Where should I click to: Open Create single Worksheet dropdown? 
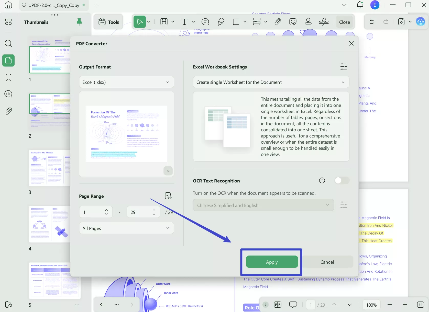tap(271, 82)
